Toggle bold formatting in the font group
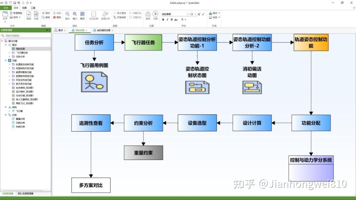The height and width of the screenshot is (200, 356). [x=163, y=19]
